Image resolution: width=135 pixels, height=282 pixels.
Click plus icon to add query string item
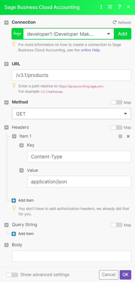coord(14,234)
